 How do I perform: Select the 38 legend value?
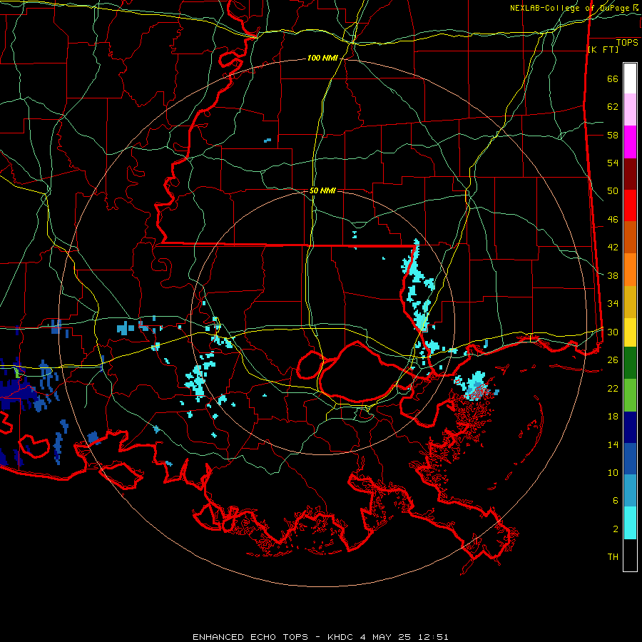click(x=613, y=275)
